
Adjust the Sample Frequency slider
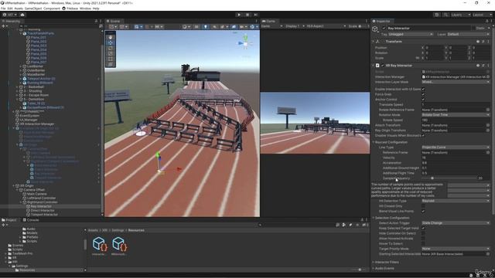point(449,178)
